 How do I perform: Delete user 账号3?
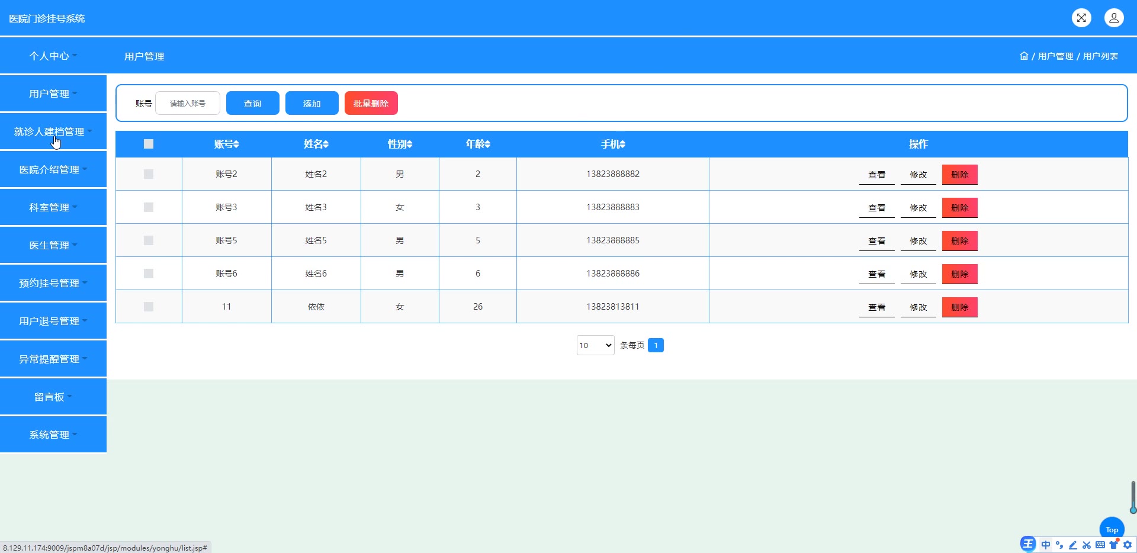click(960, 208)
